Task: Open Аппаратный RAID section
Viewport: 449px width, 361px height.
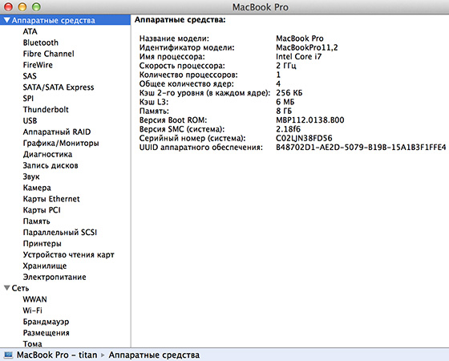Action: click(x=57, y=132)
